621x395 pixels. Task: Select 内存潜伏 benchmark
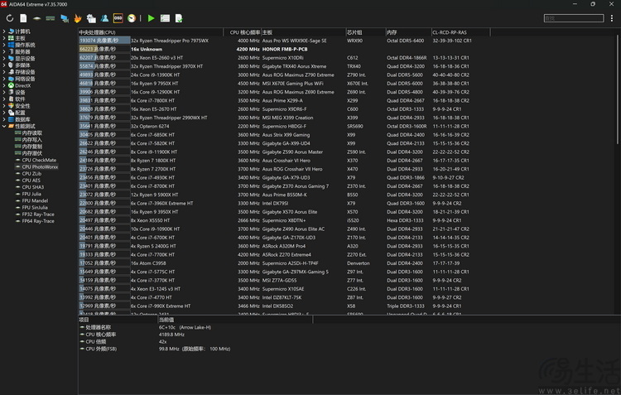(31, 153)
